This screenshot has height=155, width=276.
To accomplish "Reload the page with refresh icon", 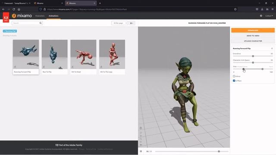I will [x=14, y=9].
